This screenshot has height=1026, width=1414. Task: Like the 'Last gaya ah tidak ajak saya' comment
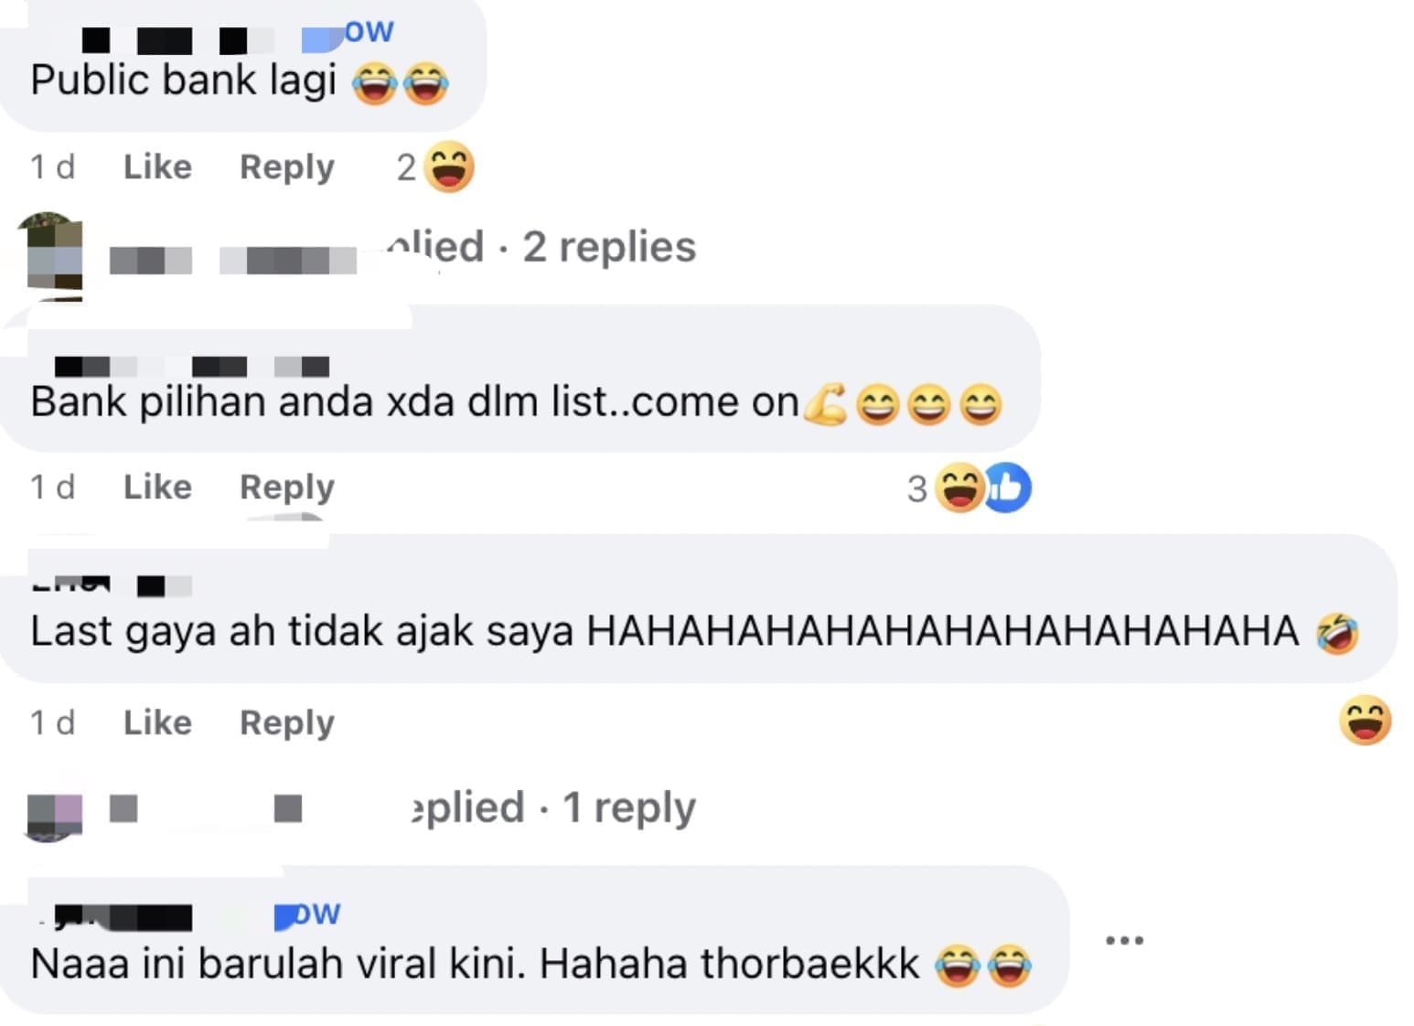[157, 722]
